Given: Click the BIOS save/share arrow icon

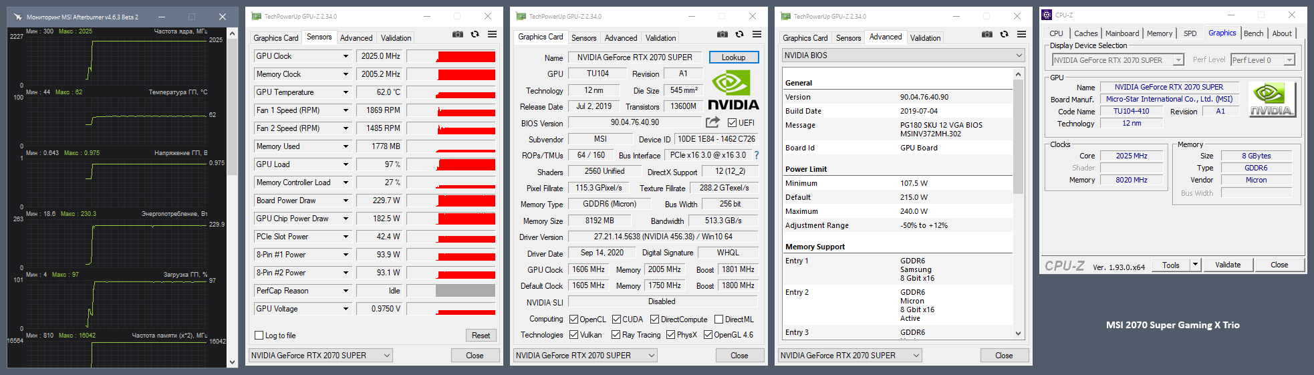Looking at the screenshot, I should [x=712, y=122].
